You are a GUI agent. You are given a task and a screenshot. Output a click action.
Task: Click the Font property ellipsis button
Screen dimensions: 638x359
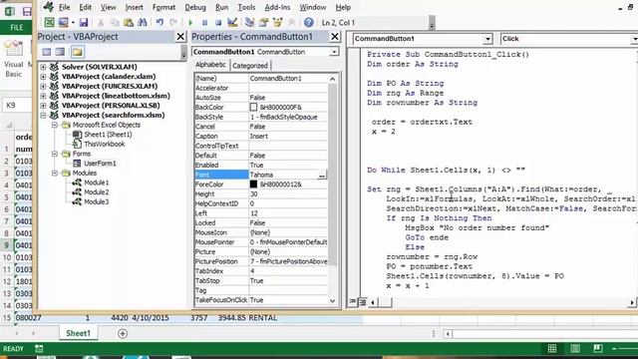(x=322, y=176)
